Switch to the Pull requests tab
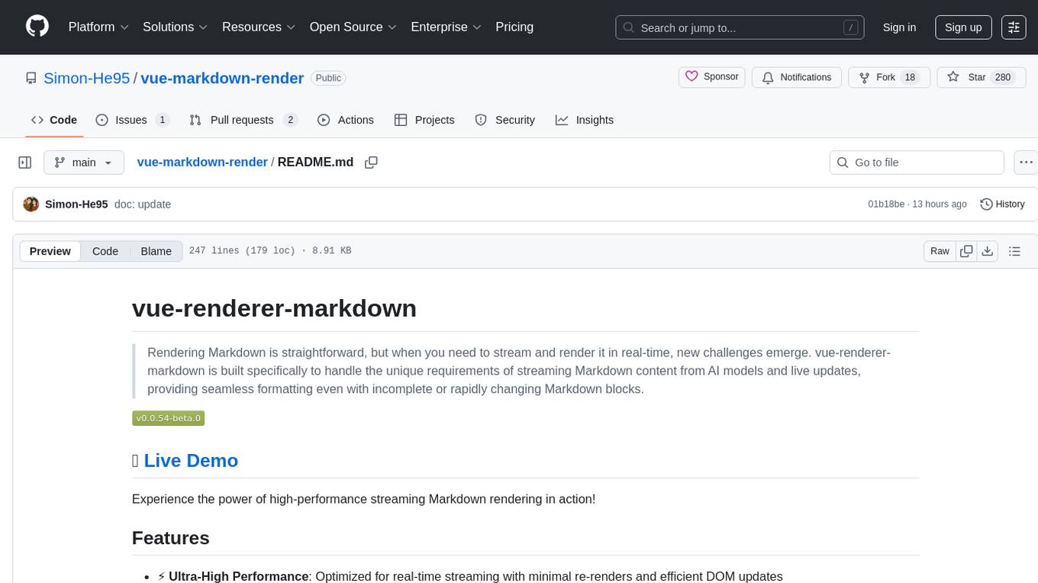 (x=243, y=120)
